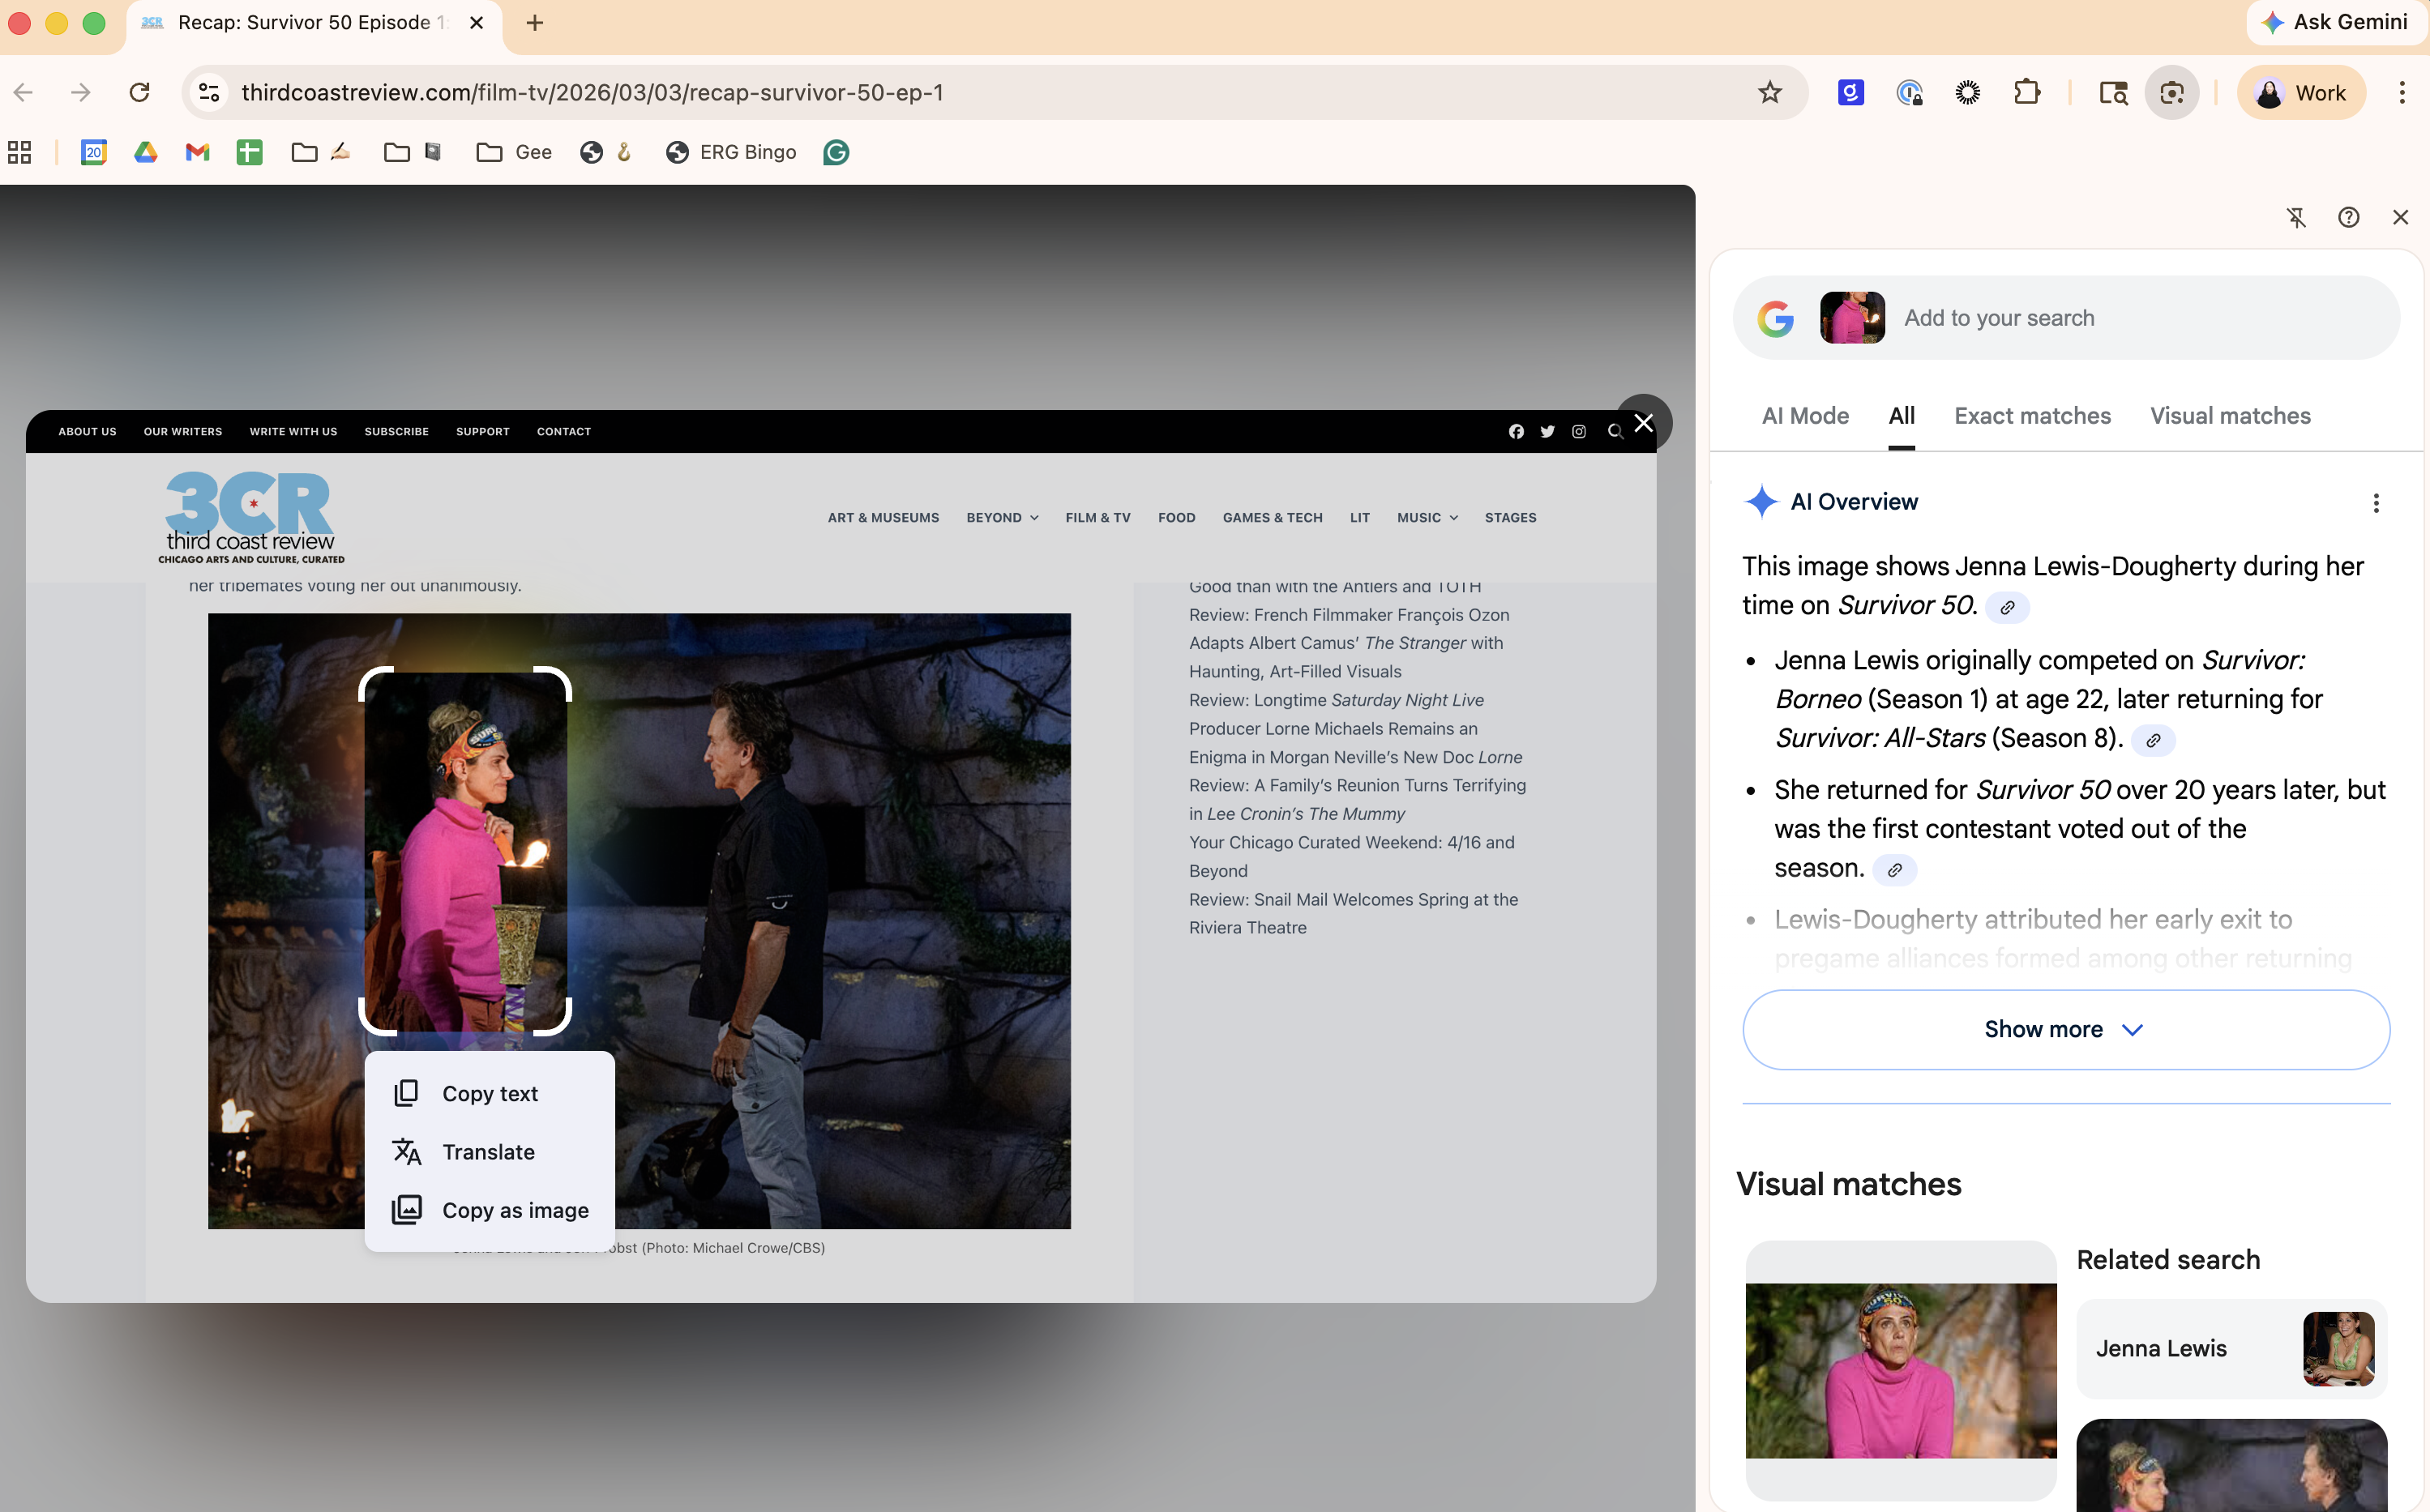Click the Add to your search field

click(2060, 318)
